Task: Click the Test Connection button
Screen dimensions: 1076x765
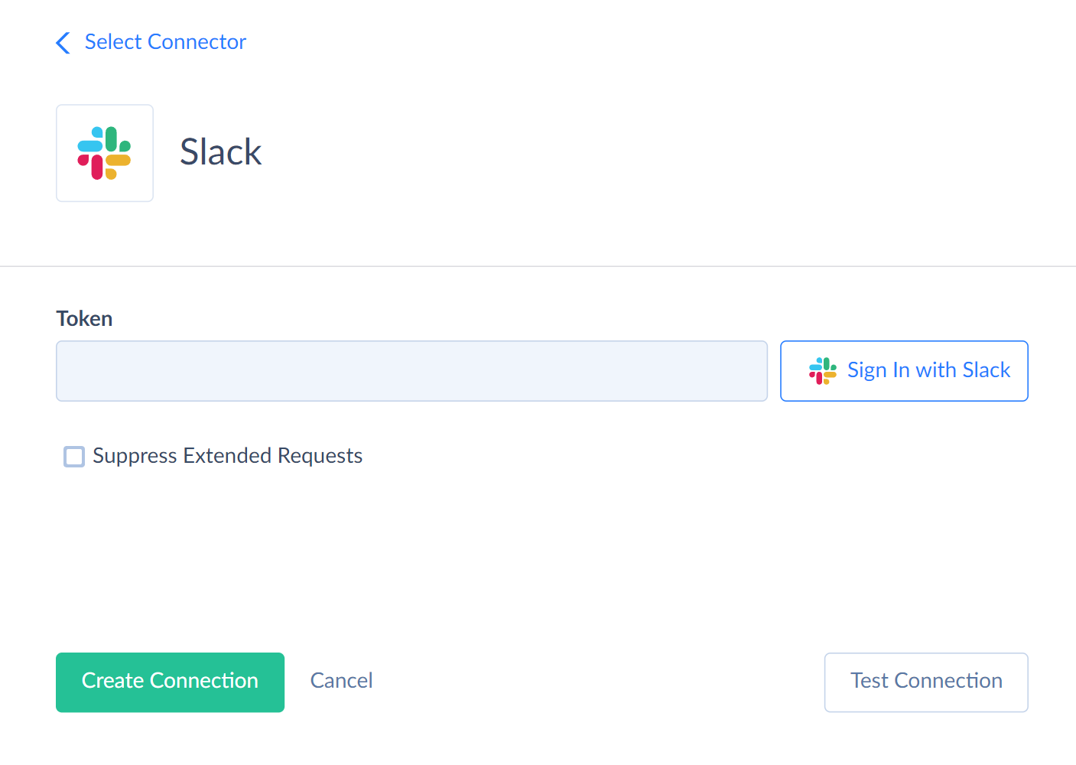Action: tap(926, 682)
